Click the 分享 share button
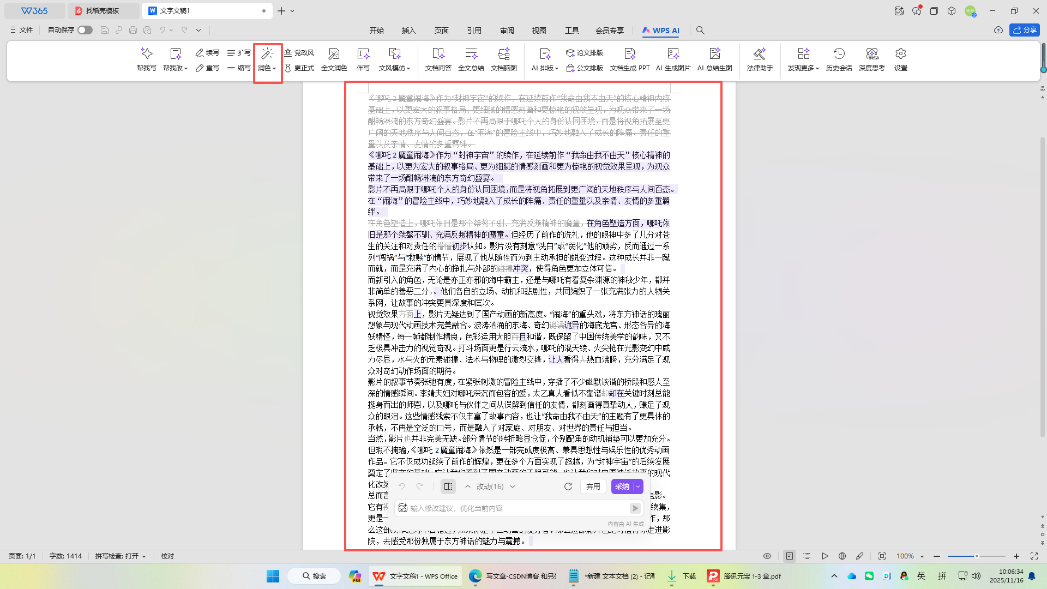Image resolution: width=1047 pixels, height=589 pixels. click(x=1025, y=30)
